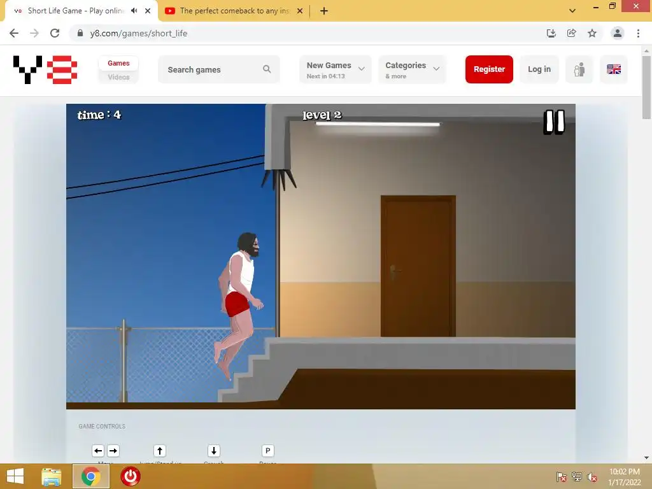Click the share page icon
Screen dimensions: 652x489
[x=571, y=33]
